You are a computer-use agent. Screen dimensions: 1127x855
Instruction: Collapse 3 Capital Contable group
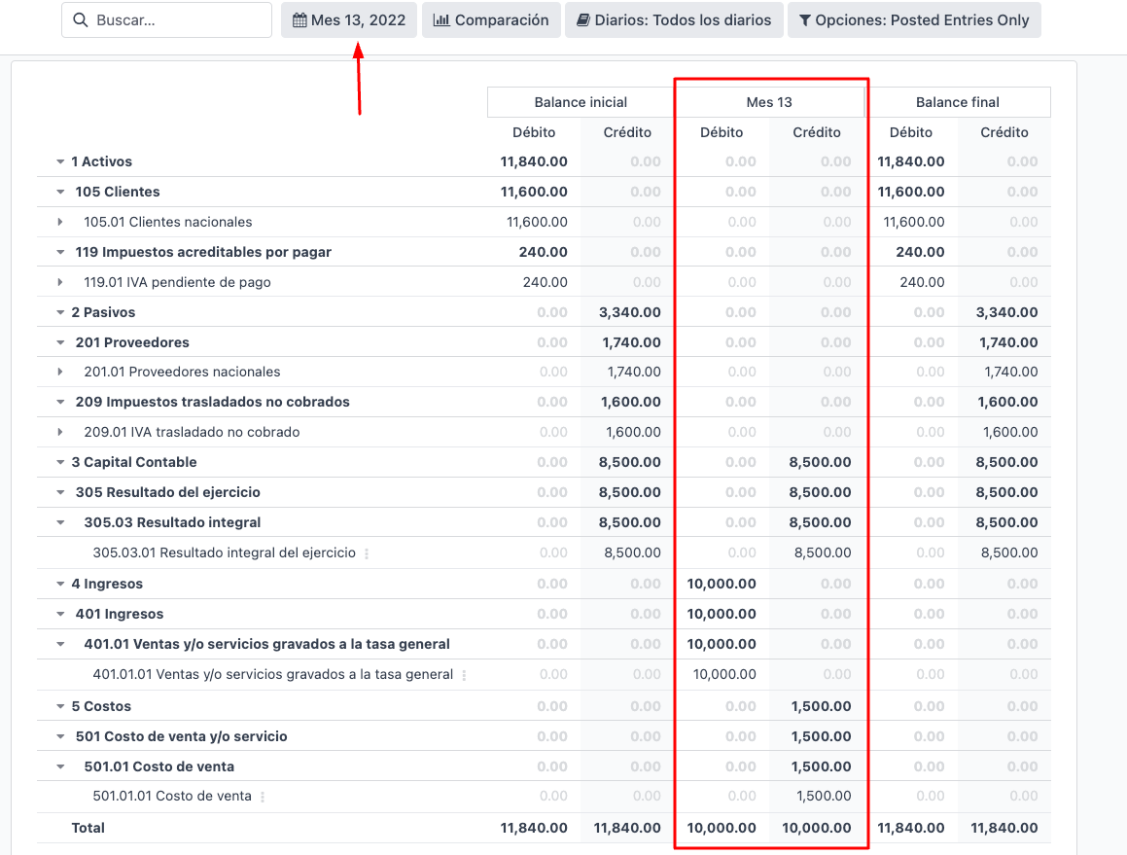tap(60, 463)
